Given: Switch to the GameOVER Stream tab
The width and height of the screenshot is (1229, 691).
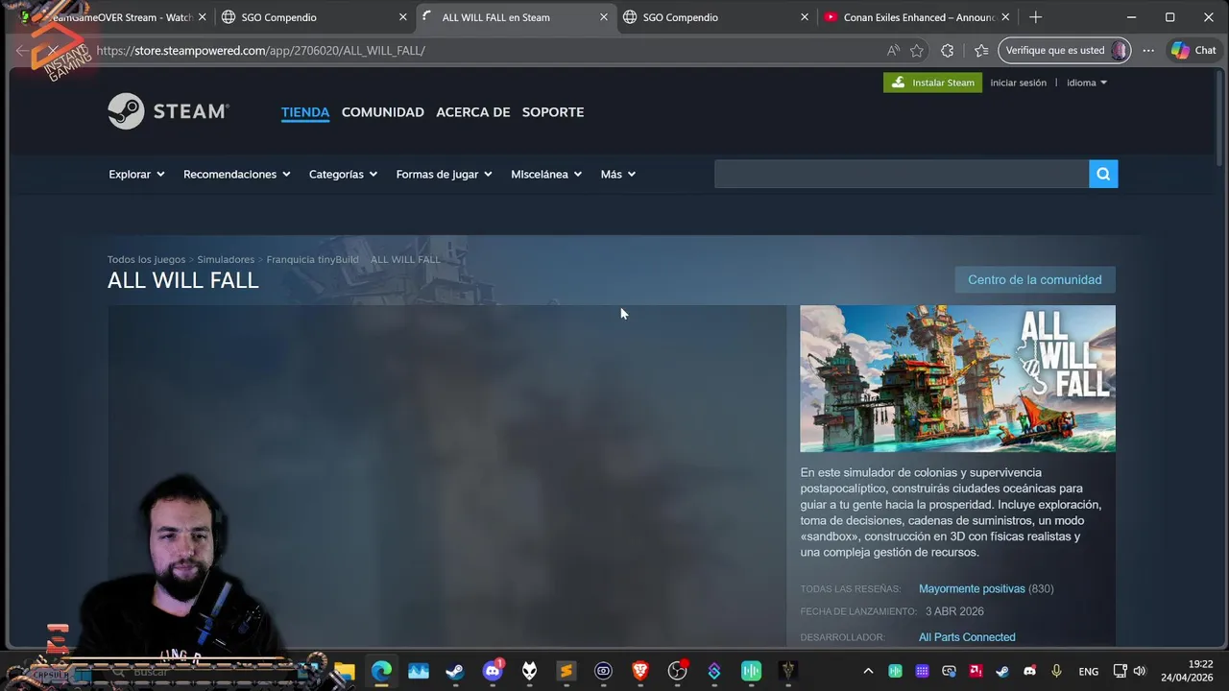Looking at the screenshot, I should click(115, 17).
